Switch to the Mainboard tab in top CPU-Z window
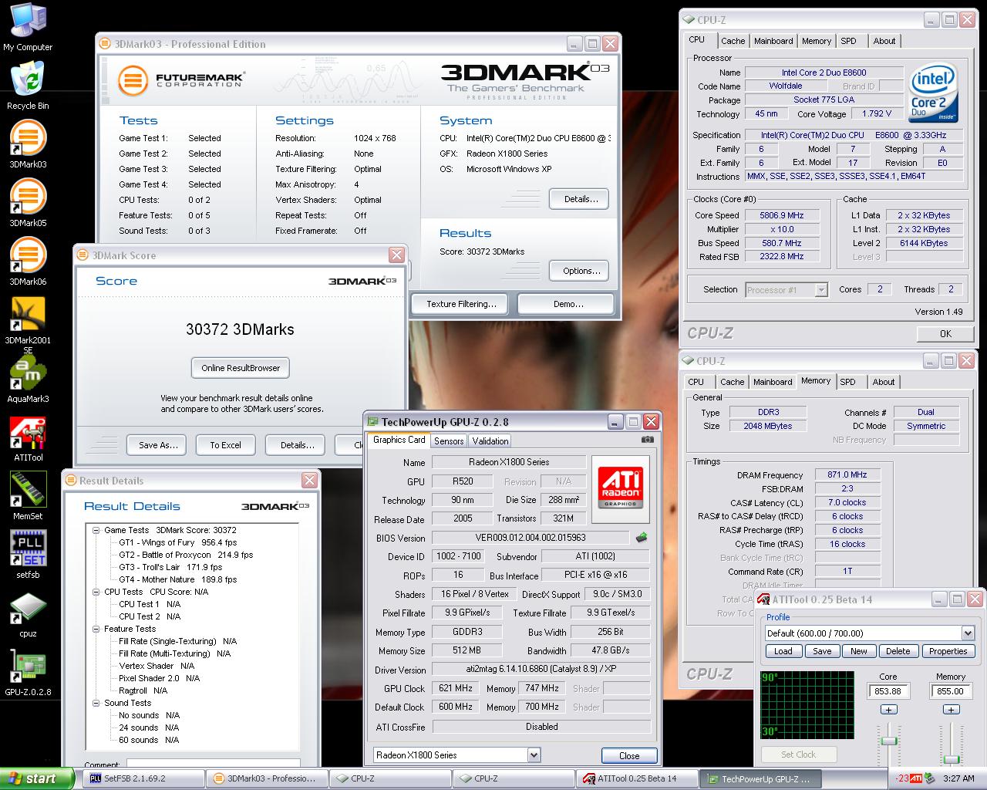Screen dimensions: 987x790 click(x=773, y=41)
